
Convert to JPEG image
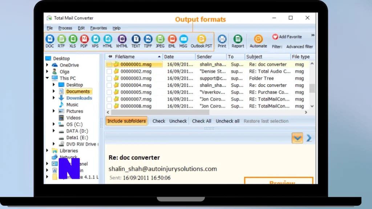click(x=160, y=41)
